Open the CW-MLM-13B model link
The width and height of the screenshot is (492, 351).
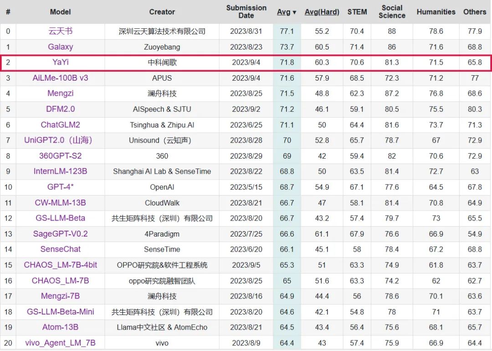click(60, 202)
